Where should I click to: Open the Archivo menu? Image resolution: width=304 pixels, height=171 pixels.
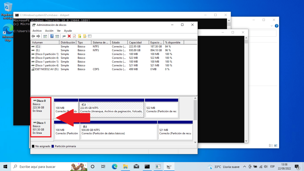point(37,31)
